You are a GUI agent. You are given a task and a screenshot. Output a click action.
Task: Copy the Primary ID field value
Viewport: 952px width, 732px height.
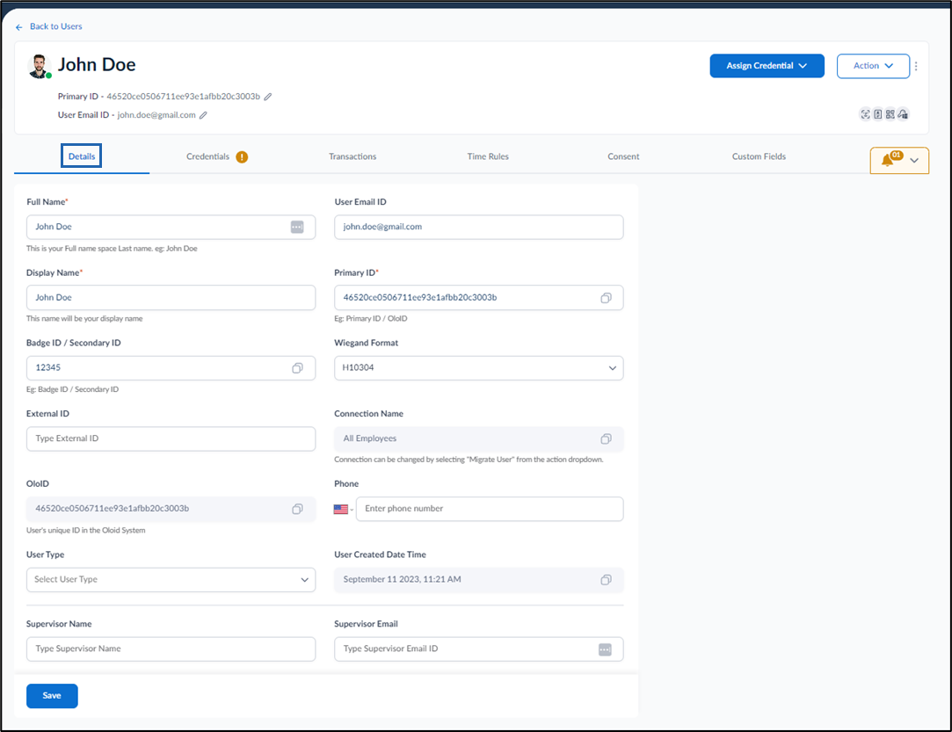[606, 298]
